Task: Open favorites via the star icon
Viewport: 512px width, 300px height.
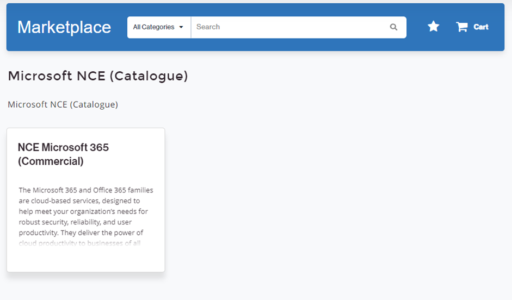Action: pos(433,27)
